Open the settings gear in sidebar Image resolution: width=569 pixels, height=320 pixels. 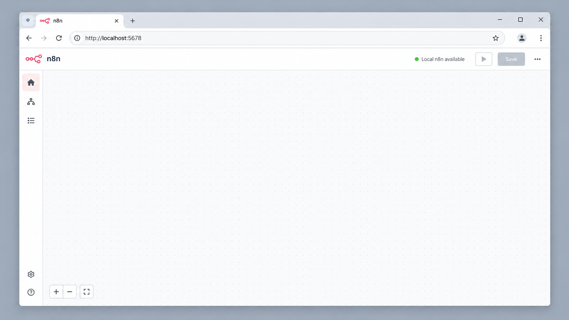(x=31, y=274)
